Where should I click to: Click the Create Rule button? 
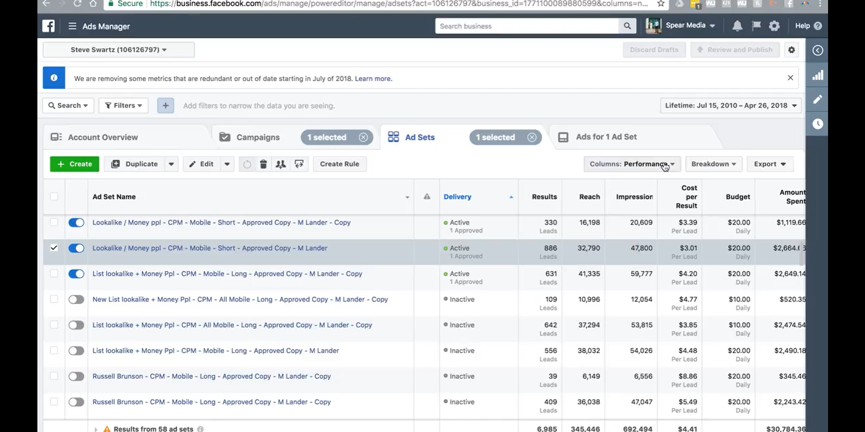click(x=340, y=164)
